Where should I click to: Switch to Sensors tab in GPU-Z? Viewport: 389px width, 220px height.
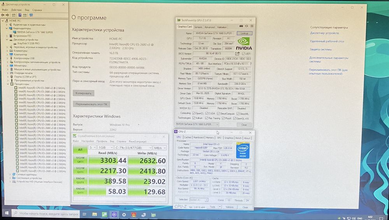pyautogui.click(x=198, y=27)
